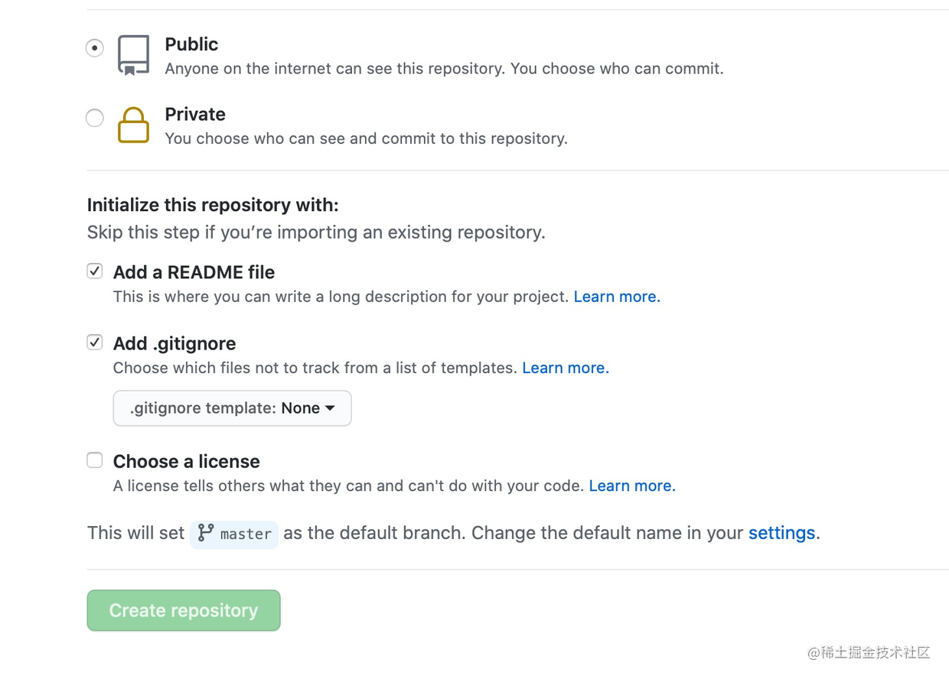
Task: Uncheck Add a README file
Action: [94, 271]
